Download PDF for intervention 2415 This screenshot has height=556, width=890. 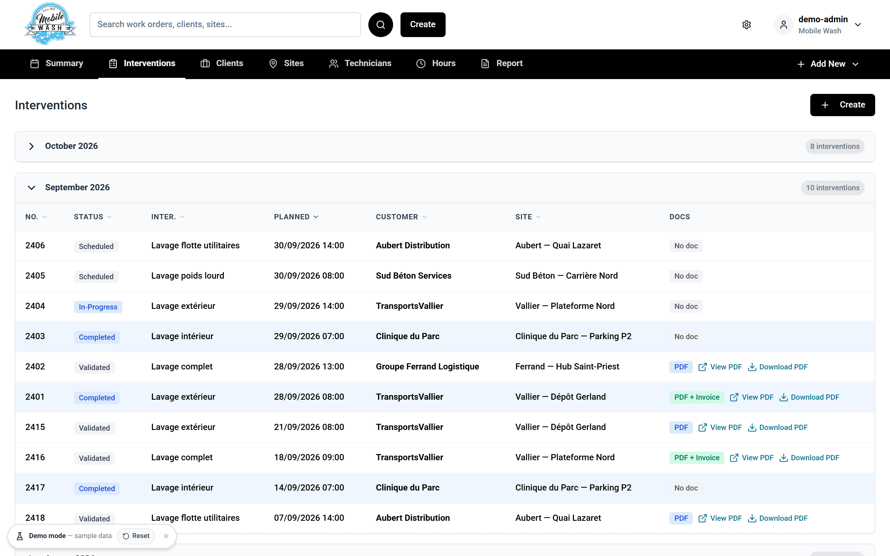[x=778, y=427]
